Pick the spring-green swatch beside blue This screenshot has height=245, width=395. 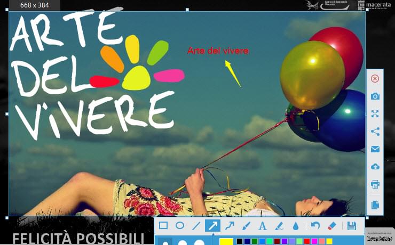pos(270,241)
